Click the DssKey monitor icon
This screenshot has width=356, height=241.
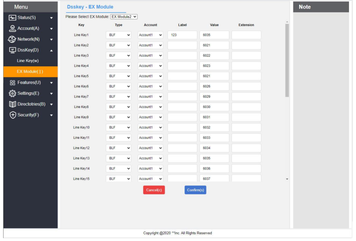click(x=12, y=50)
